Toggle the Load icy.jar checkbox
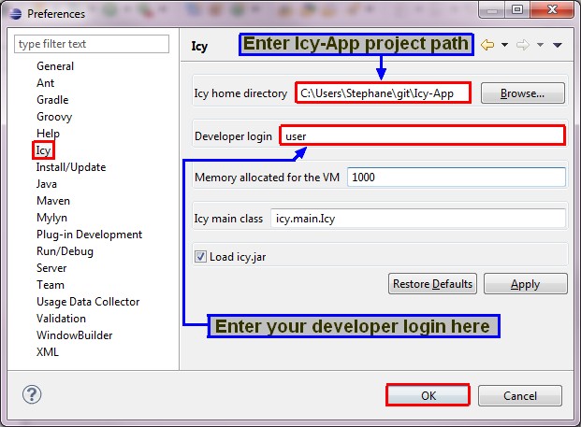This screenshot has height=427, width=581. (200, 256)
